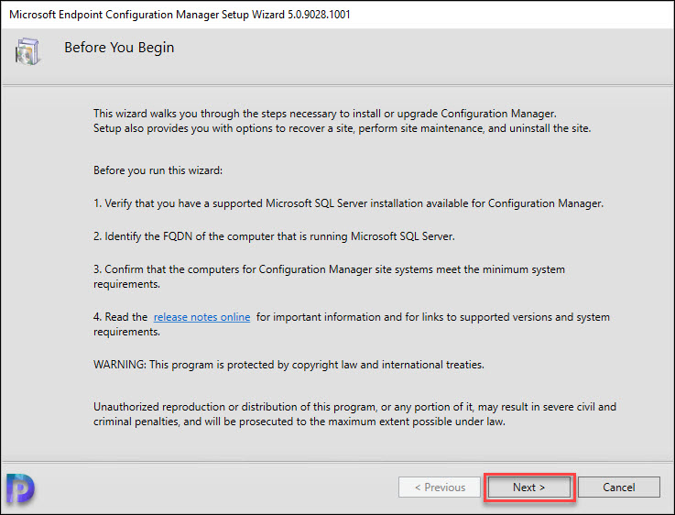Viewport: 675px width, 515px height.
Task: Click the criminal penalties line of text
Action: (299, 422)
